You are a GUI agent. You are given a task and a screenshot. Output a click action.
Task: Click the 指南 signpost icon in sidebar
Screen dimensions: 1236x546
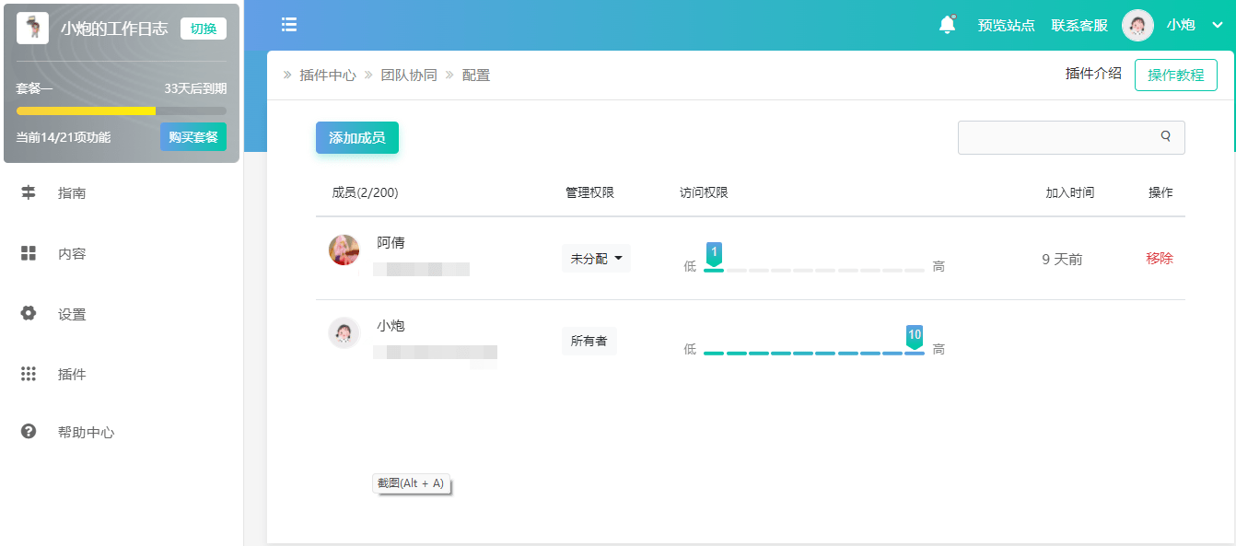[x=29, y=192]
